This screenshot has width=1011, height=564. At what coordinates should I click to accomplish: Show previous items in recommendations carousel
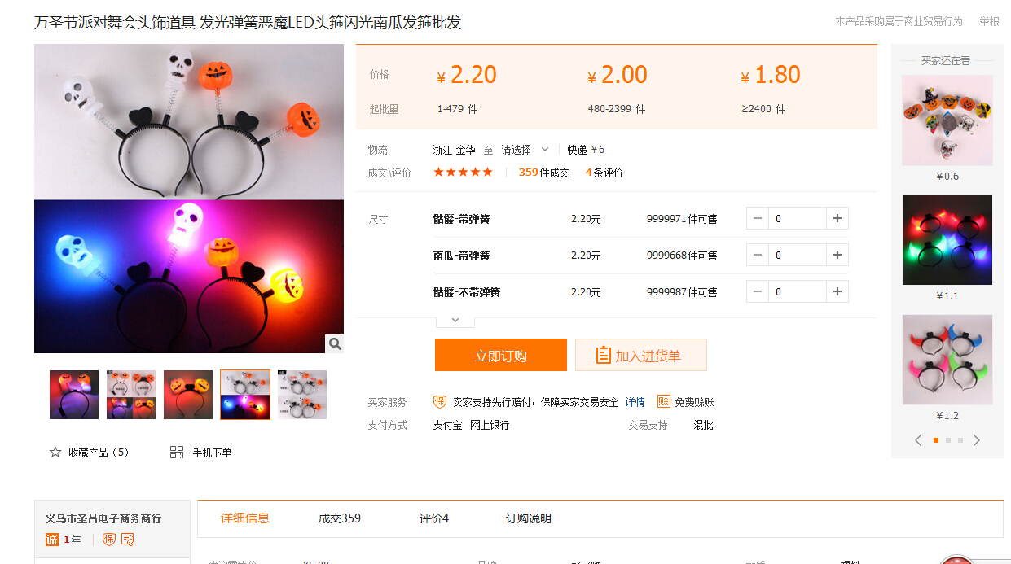click(918, 440)
